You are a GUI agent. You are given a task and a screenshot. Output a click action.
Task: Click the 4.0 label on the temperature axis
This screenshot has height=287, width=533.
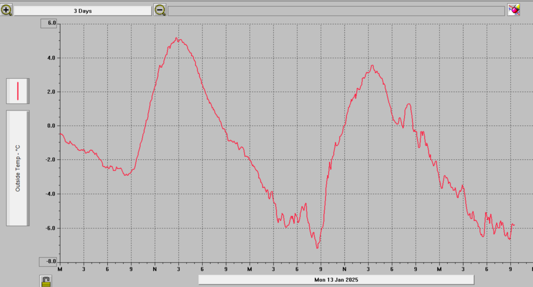click(x=51, y=58)
